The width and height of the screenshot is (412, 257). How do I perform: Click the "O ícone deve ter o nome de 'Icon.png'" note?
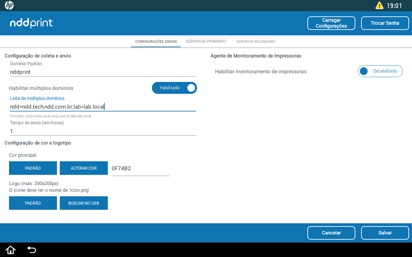point(49,190)
